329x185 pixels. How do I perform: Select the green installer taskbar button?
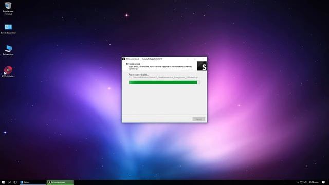60,182
